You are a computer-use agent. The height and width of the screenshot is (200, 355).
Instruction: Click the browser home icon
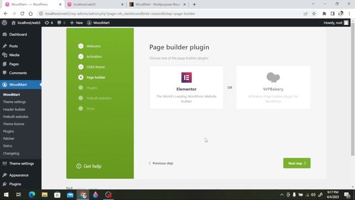pyautogui.click(x=31, y=13)
